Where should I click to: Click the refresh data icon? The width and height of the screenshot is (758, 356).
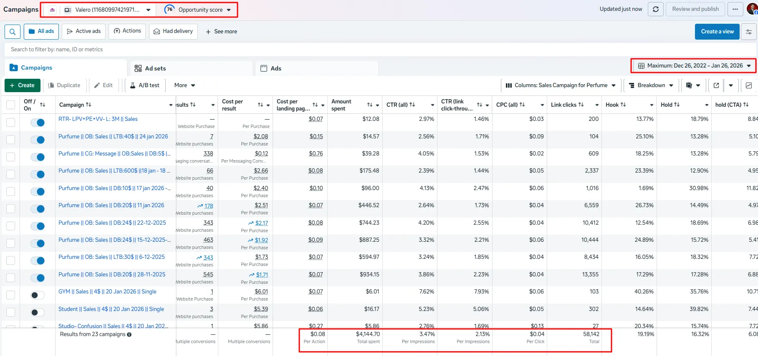tap(655, 9)
